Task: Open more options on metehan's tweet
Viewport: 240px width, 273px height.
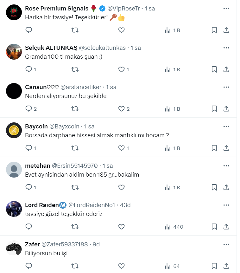Action: tap(226, 166)
